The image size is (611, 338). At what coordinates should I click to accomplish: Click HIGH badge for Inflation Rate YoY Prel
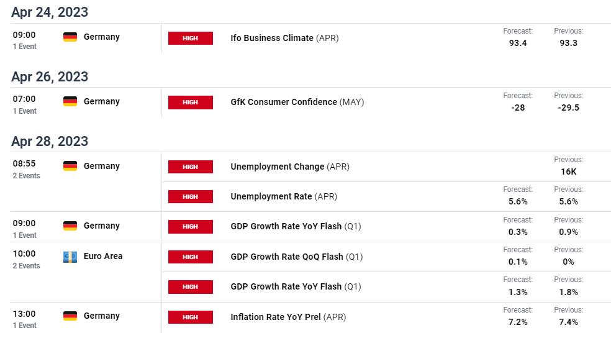pos(191,317)
